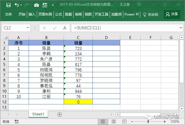Expand the Name Box dropdown arrow
Screen dimensions: 185x125
28,28
